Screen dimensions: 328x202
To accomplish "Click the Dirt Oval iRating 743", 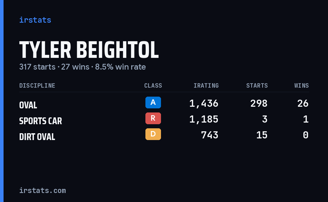I will (x=210, y=135).
